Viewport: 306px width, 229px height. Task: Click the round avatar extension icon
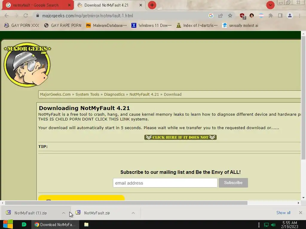(252, 16)
